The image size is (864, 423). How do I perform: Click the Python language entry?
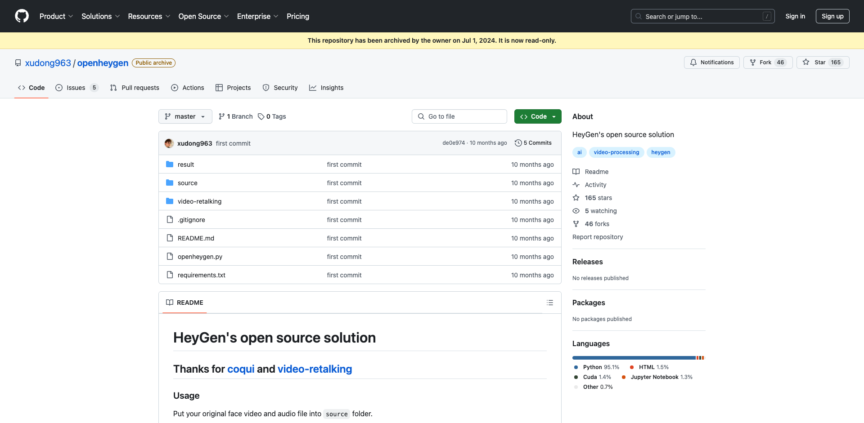coord(597,367)
